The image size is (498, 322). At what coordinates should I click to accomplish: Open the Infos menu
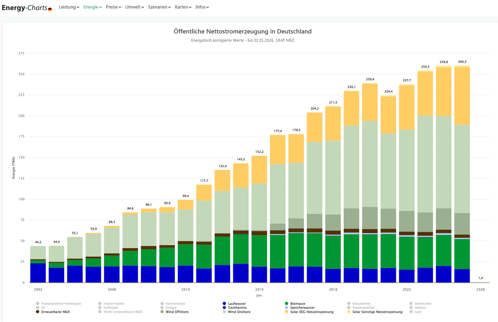click(202, 7)
